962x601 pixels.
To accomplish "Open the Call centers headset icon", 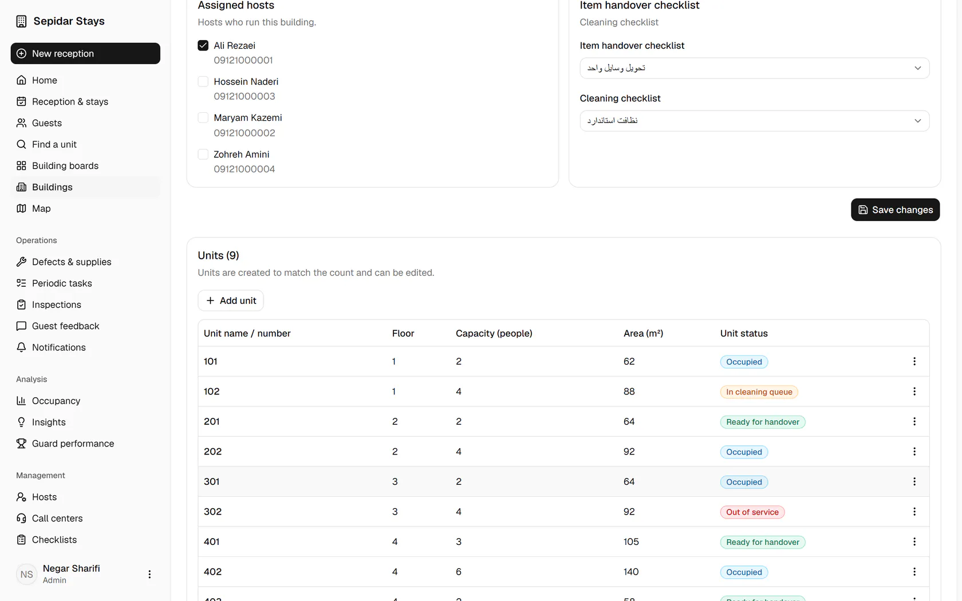I will [21, 519].
